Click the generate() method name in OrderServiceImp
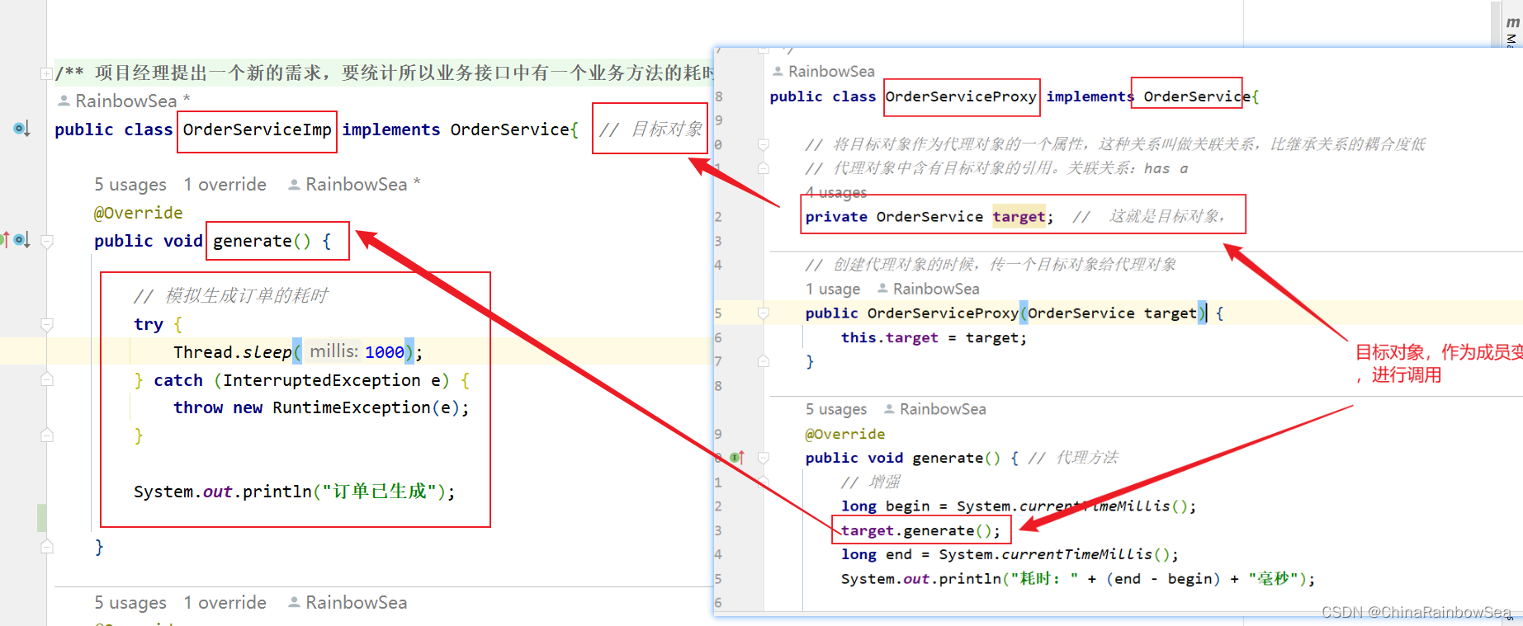Viewport: 1523px width, 626px height. pyautogui.click(x=252, y=241)
